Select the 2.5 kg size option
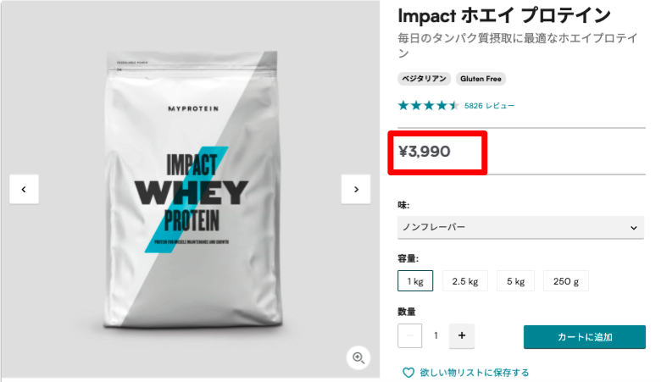Image resolution: width=661 pixels, height=382 pixels. coord(465,281)
